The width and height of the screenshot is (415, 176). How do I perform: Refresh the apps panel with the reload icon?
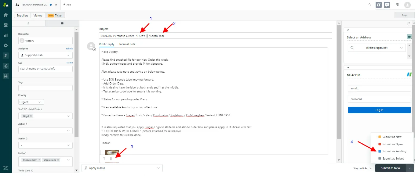coord(409,24)
